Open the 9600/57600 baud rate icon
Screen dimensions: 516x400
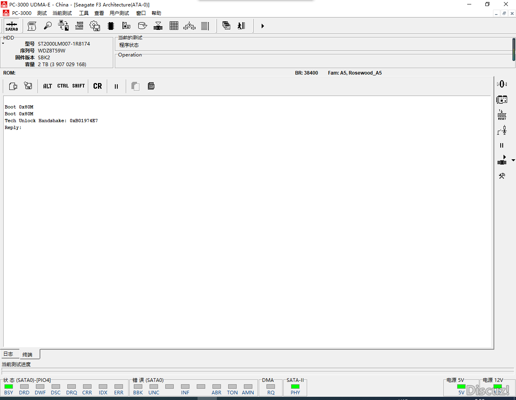click(x=79, y=26)
